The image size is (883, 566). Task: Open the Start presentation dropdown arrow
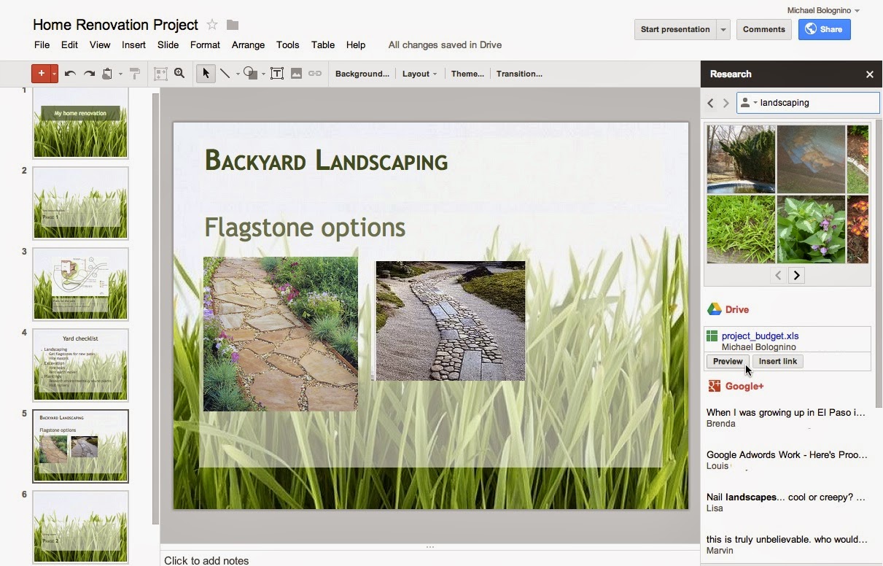click(x=723, y=29)
